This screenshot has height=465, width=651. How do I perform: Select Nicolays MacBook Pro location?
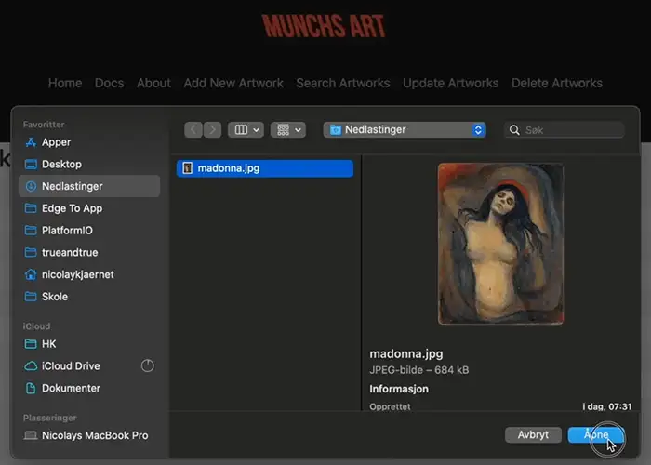(94, 435)
